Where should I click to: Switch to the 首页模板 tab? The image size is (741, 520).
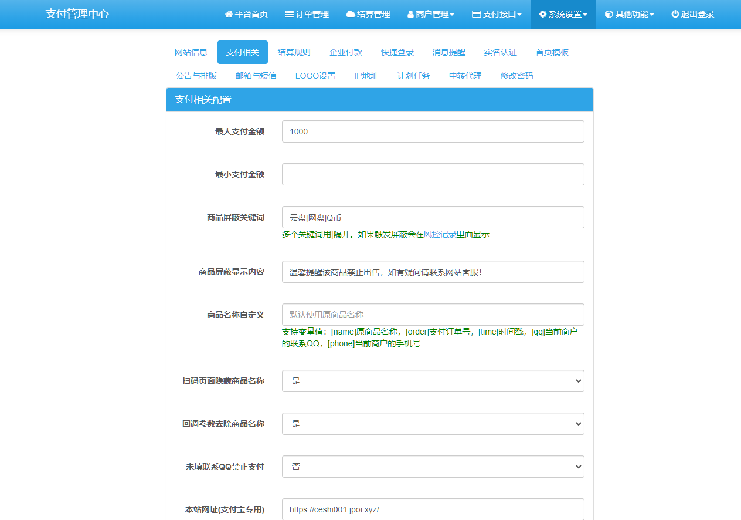(x=552, y=52)
